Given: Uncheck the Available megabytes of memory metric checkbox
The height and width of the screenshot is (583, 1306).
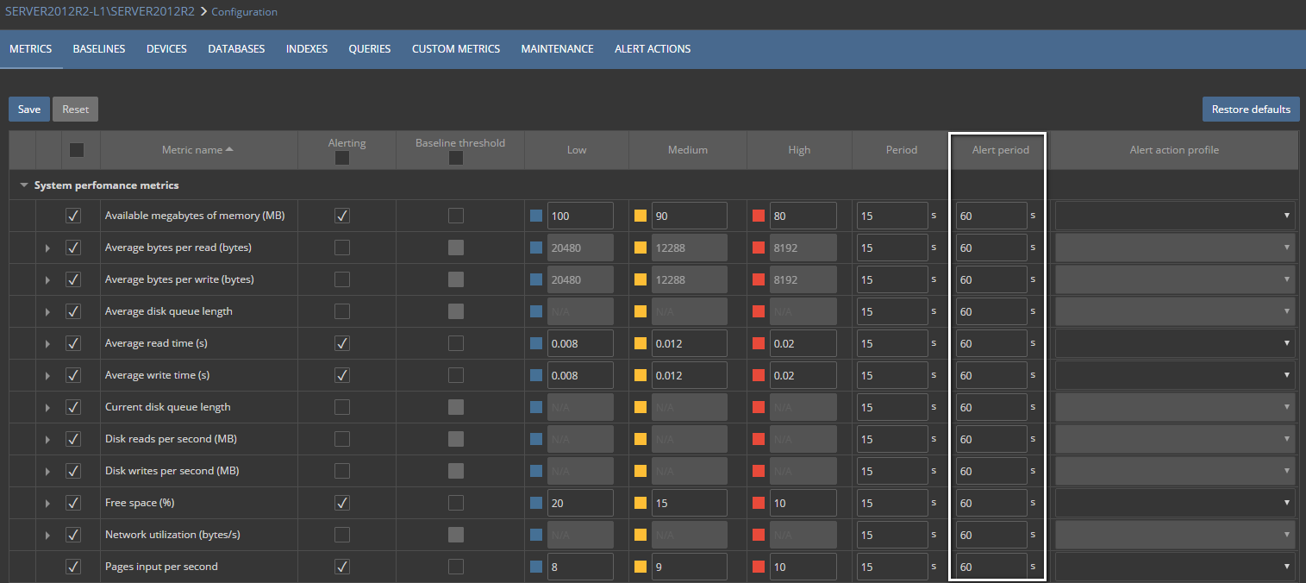Looking at the screenshot, I should tap(73, 216).
